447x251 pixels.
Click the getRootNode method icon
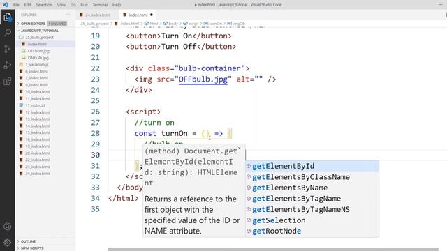[249, 231]
